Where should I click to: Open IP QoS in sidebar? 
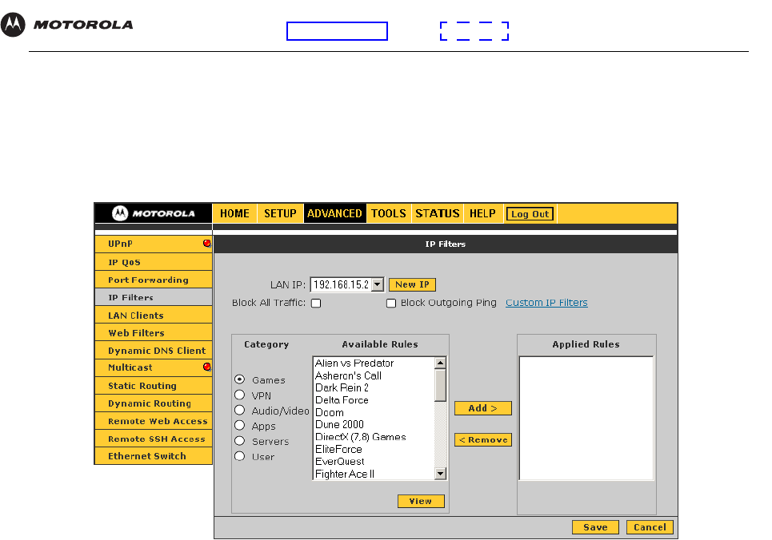[153, 262]
